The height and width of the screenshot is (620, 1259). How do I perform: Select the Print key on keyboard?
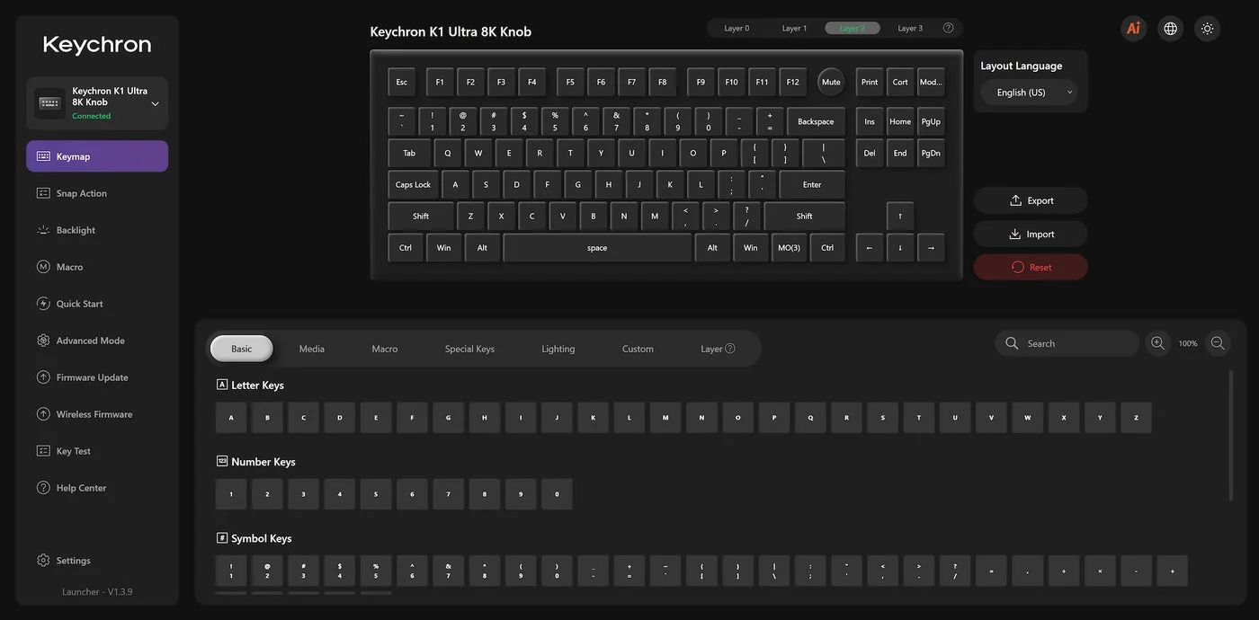click(x=870, y=82)
